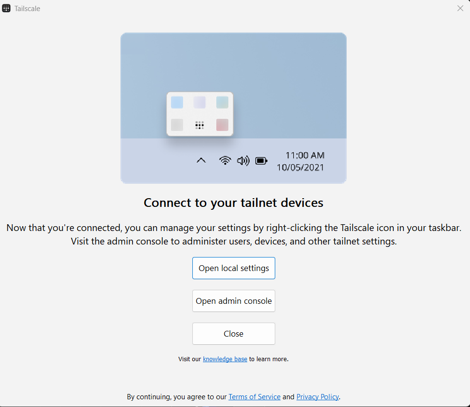Click the Tailscale logo in title bar

coord(6,8)
